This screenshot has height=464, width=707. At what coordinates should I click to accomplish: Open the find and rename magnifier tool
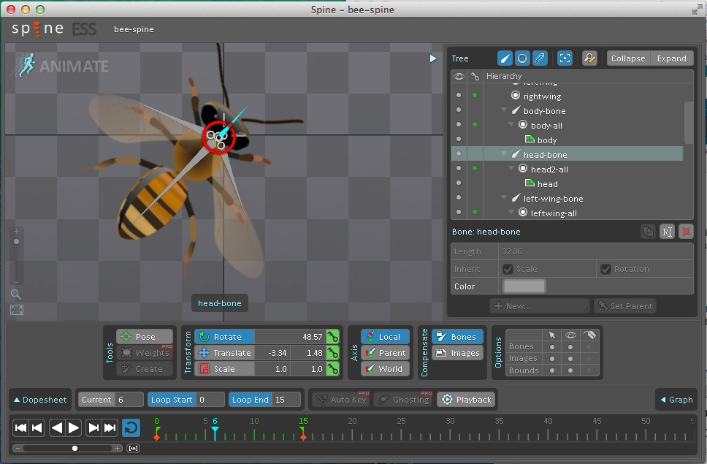point(589,58)
